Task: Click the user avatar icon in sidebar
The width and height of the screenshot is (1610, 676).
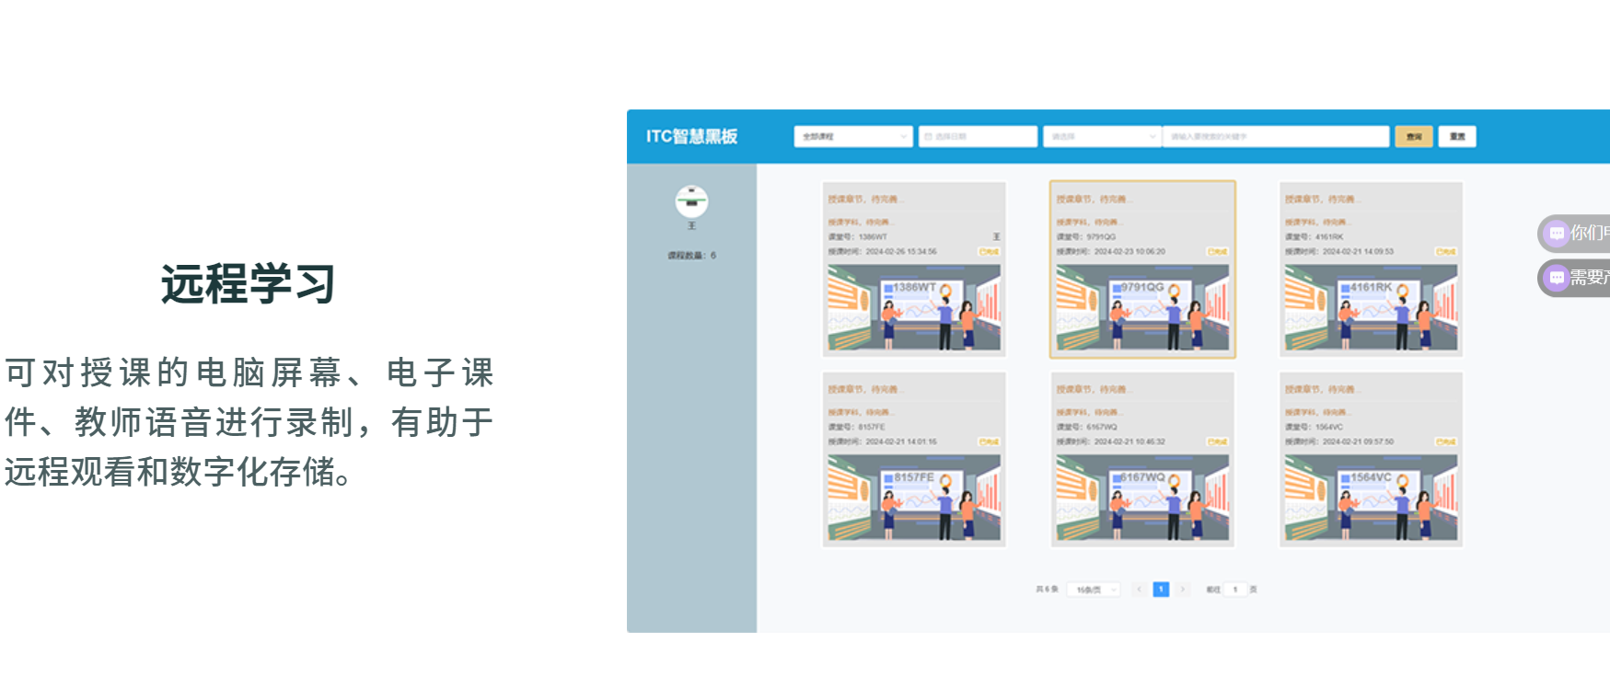Action: [x=691, y=201]
